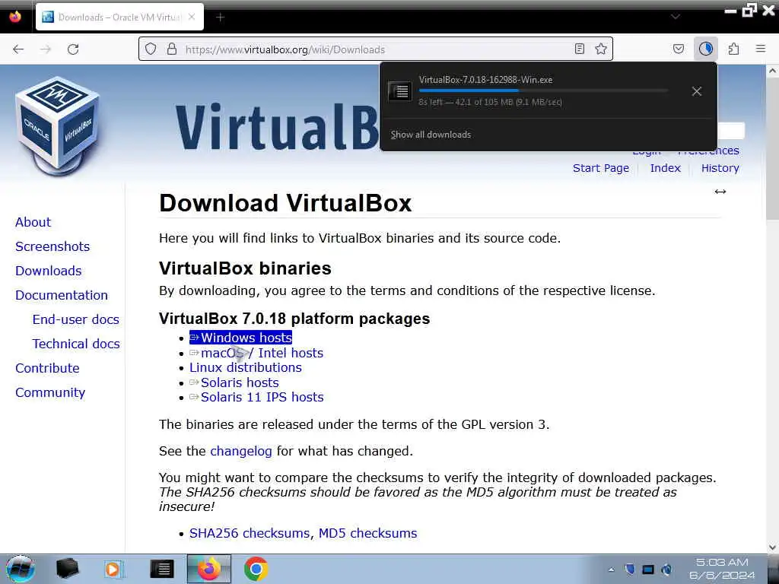Open a new tab with plus icon
The image size is (779, 584).
click(221, 17)
